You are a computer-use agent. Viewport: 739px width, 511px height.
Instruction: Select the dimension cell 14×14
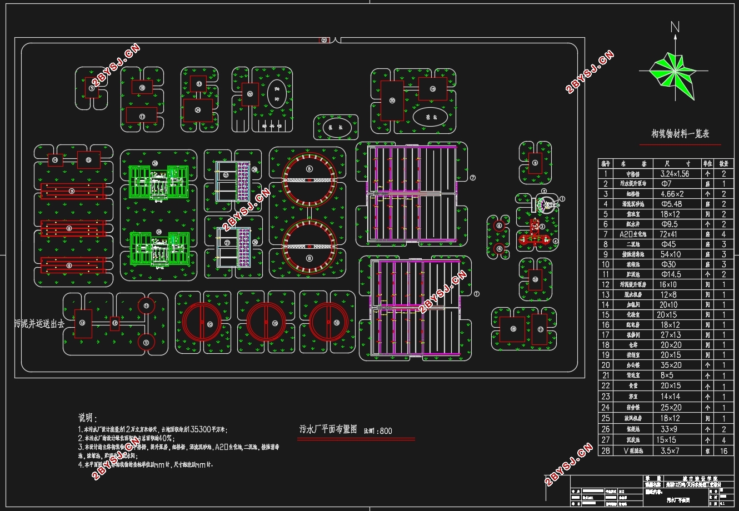tap(670, 397)
